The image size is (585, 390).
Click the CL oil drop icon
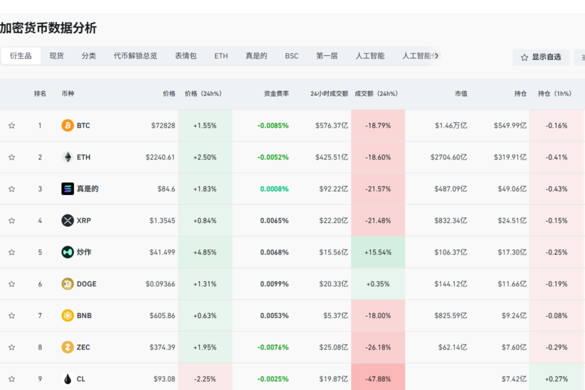67,379
